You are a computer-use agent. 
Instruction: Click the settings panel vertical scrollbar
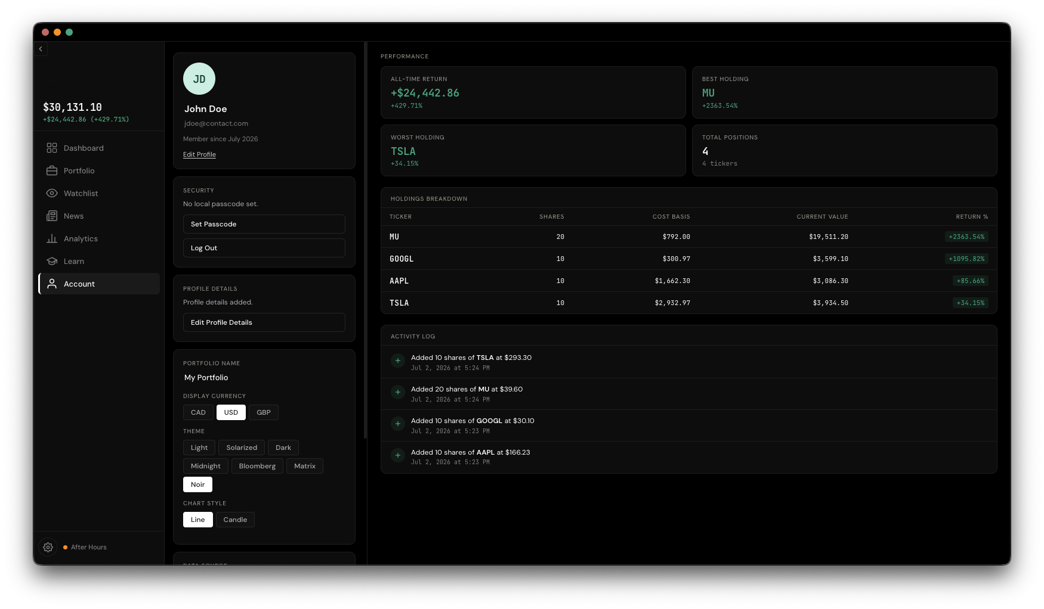click(x=365, y=240)
